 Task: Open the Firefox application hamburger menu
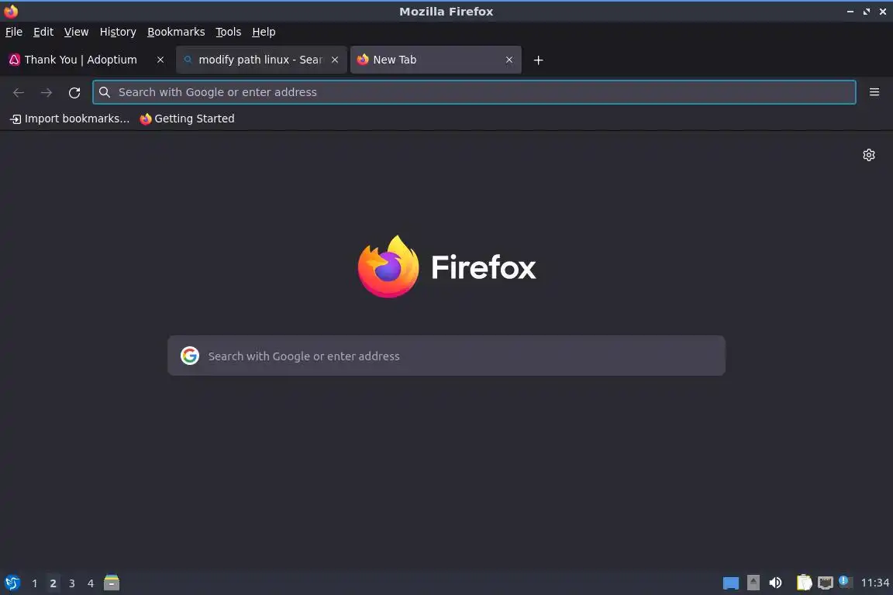click(x=874, y=92)
